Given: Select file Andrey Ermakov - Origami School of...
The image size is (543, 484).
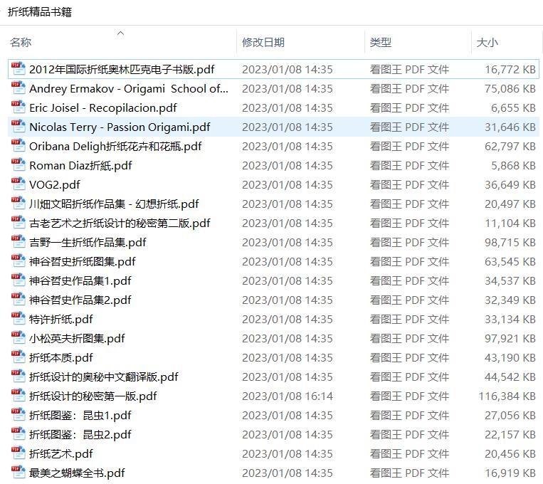Looking at the screenshot, I should 129,89.
